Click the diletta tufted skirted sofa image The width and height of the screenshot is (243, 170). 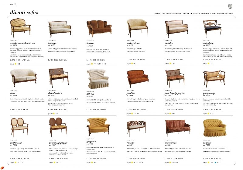(x=98, y=79)
